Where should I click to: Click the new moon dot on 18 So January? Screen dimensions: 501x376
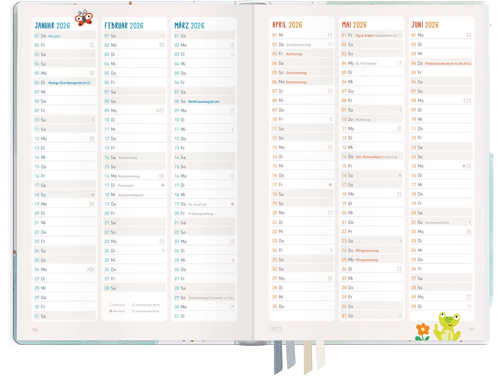(93, 195)
